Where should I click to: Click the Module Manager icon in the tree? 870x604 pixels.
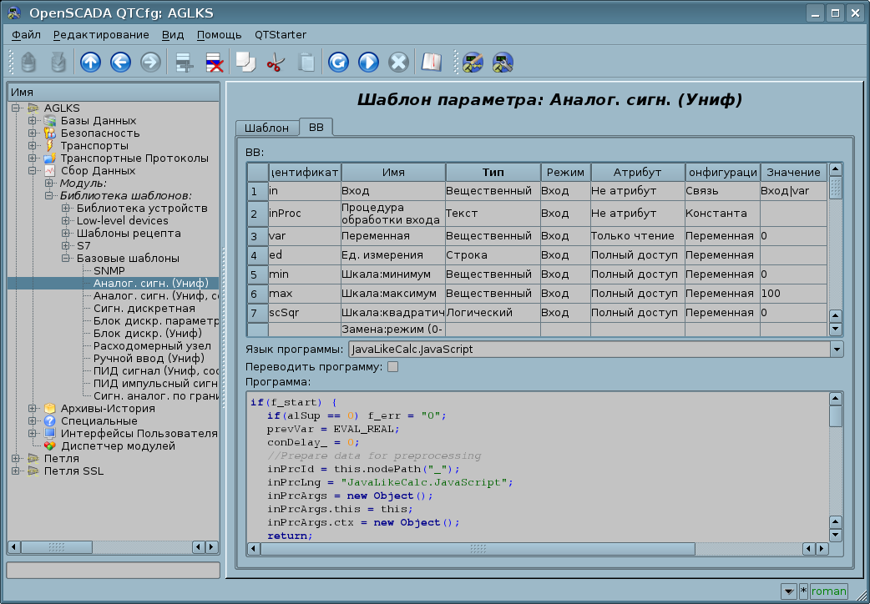coord(49,445)
